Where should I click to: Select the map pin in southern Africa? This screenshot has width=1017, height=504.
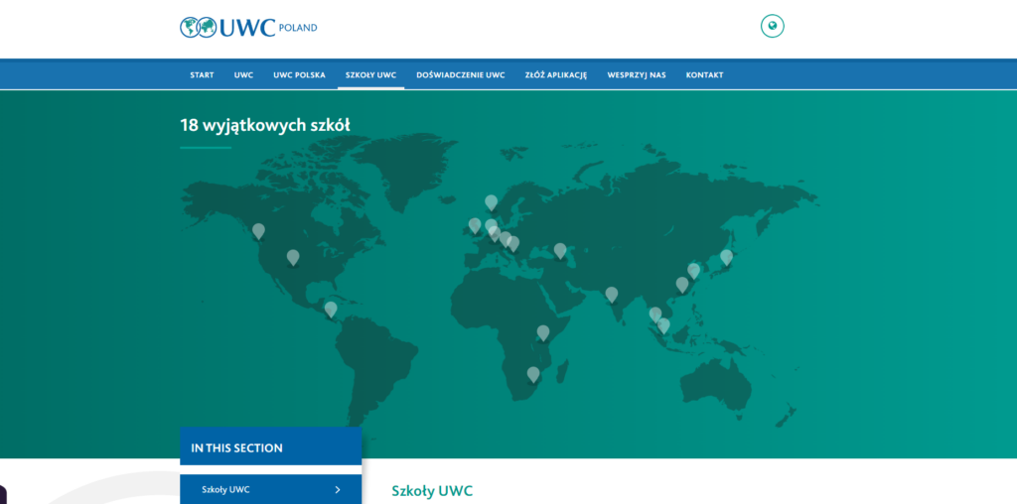(533, 374)
